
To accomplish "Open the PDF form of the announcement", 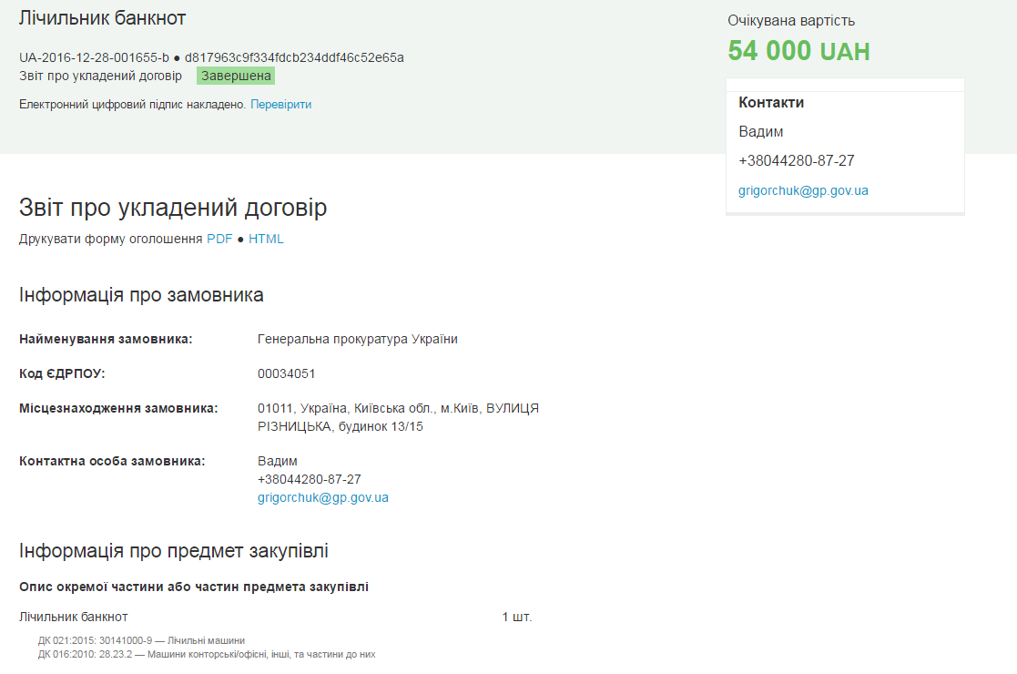I will (219, 239).
